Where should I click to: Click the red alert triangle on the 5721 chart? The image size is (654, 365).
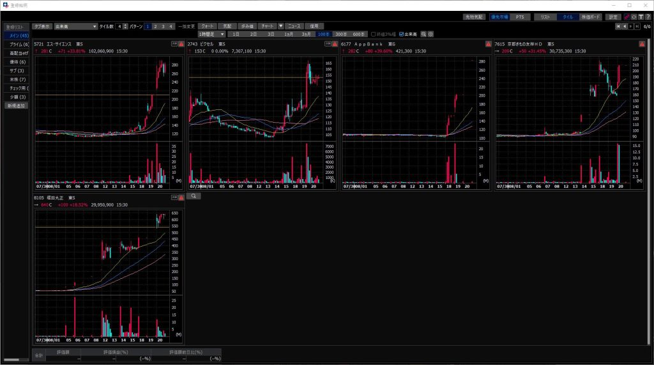coord(182,43)
